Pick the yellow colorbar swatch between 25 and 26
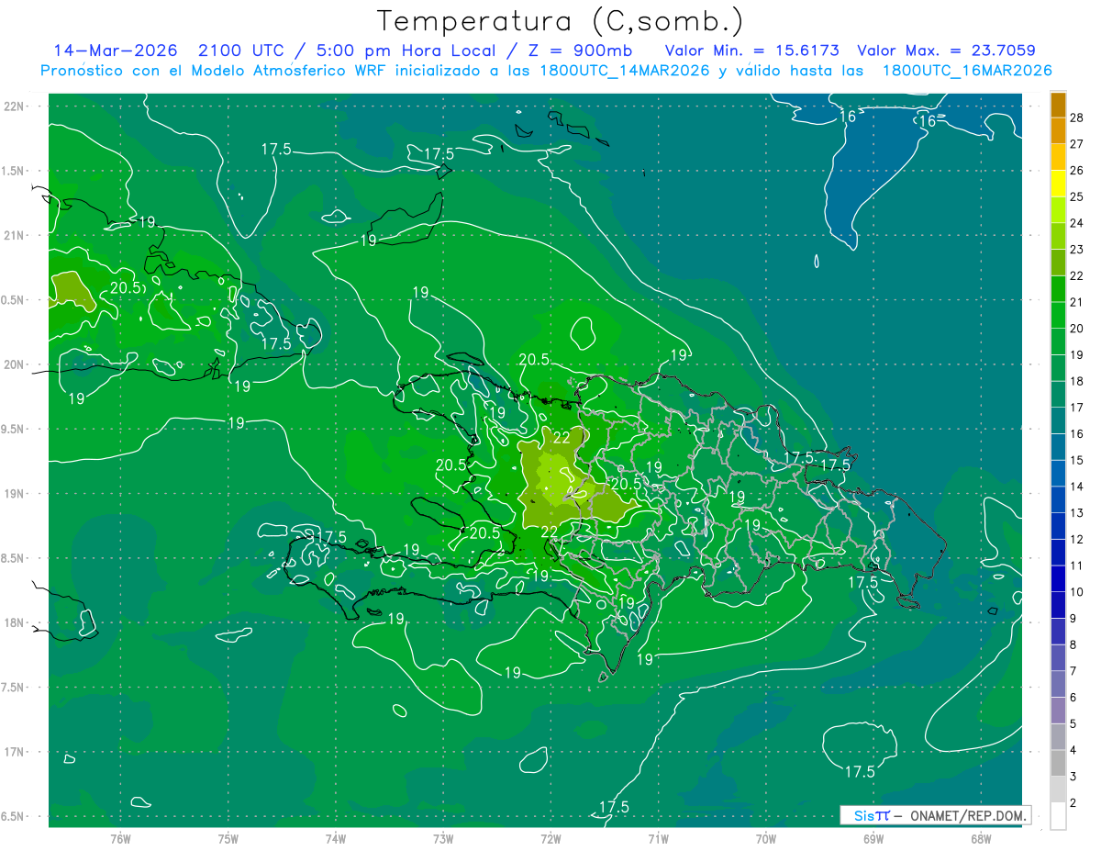The image size is (1101, 851). click(1058, 184)
